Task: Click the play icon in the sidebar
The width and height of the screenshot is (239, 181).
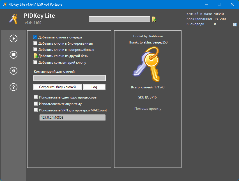Action: [x=13, y=38]
